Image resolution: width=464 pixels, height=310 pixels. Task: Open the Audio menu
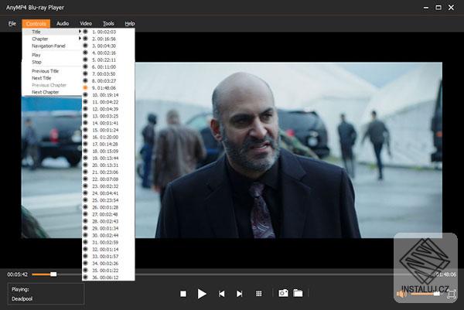[63, 23]
